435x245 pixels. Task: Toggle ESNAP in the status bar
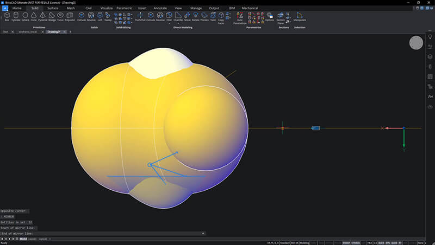coord(346,243)
